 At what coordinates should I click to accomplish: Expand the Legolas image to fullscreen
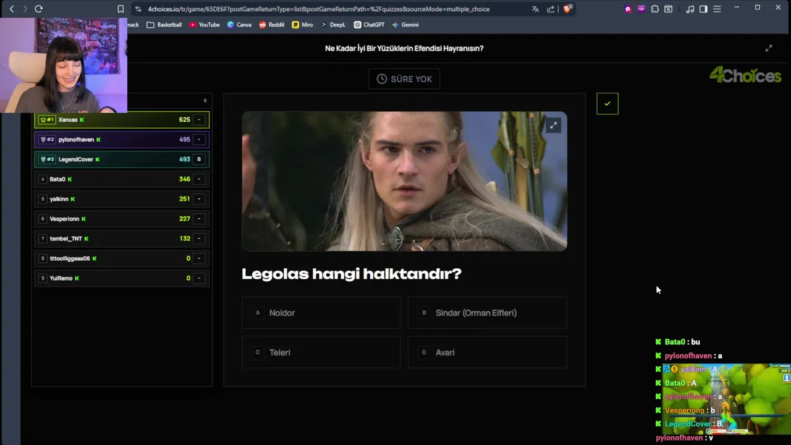coord(553,125)
